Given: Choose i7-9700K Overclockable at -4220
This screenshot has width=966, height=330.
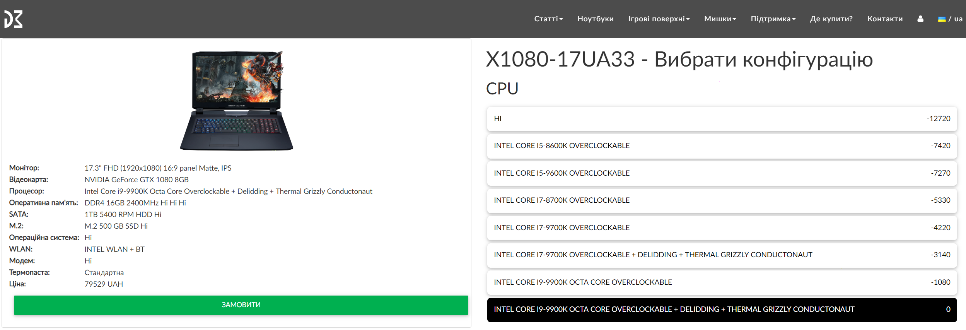Looking at the screenshot, I should point(722,228).
